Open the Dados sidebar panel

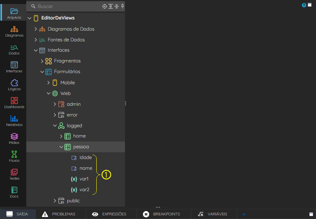click(14, 50)
